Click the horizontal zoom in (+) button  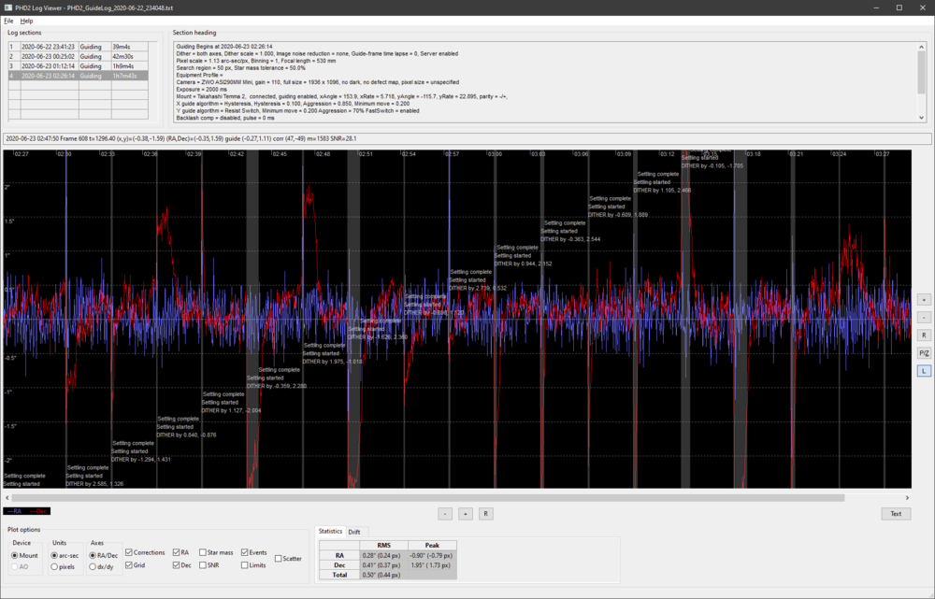pyautogui.click(x=466, y=514)
